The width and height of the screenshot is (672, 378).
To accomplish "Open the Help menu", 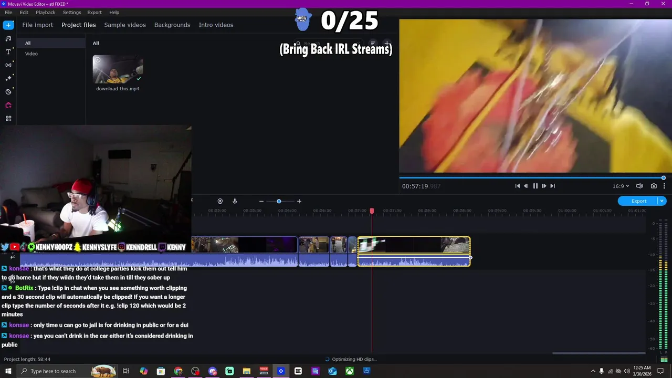I will [x=114, y=12].
